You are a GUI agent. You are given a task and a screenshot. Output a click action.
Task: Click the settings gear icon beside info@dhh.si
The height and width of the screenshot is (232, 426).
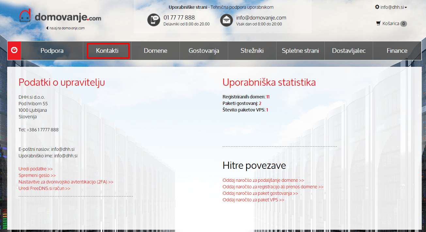(377, 7)
